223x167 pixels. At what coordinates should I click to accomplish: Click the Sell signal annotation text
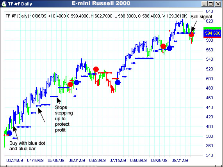pyautogui.click(x=201, y=17)
